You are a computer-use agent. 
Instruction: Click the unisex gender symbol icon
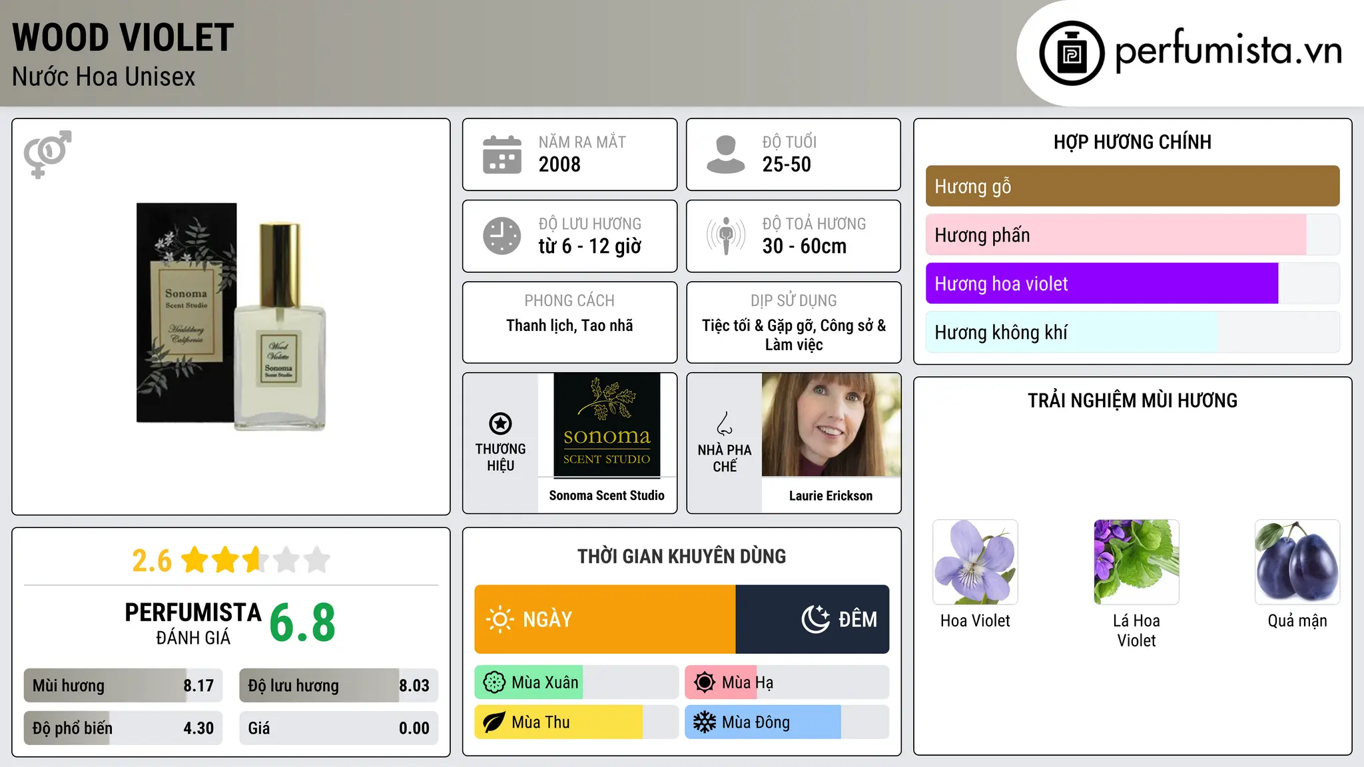47,154
